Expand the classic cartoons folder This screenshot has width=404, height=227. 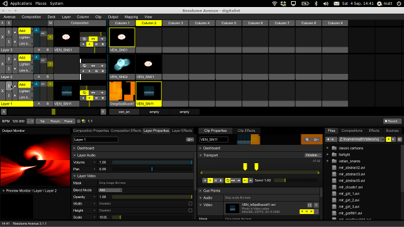(328, 148)
